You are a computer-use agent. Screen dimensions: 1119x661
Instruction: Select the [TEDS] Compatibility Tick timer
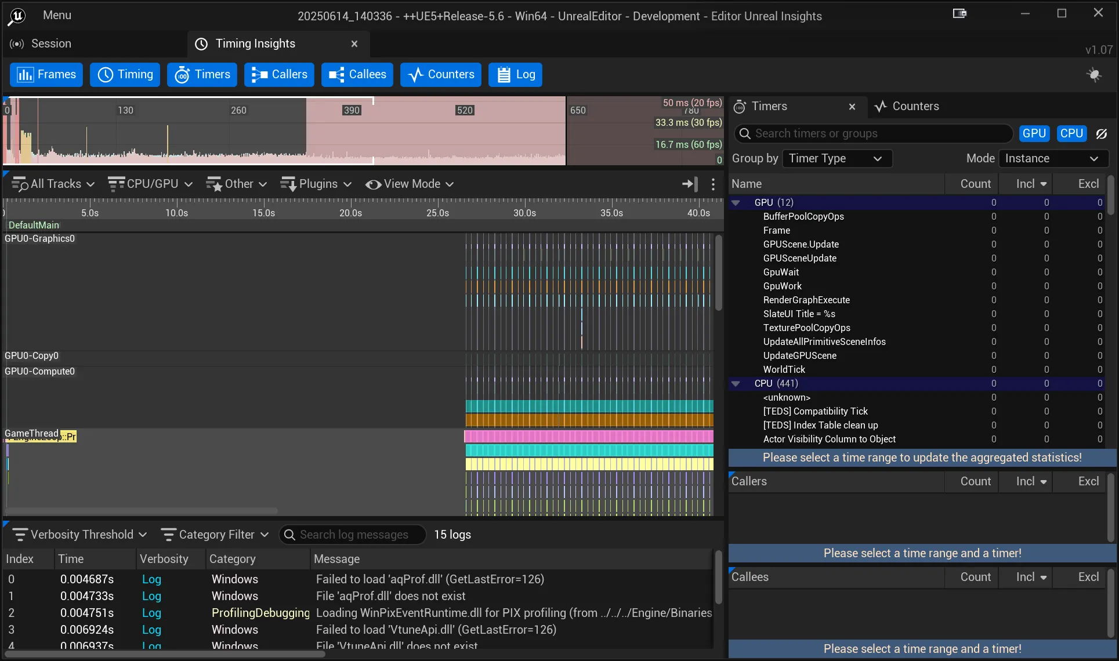(x=917, y=412)
